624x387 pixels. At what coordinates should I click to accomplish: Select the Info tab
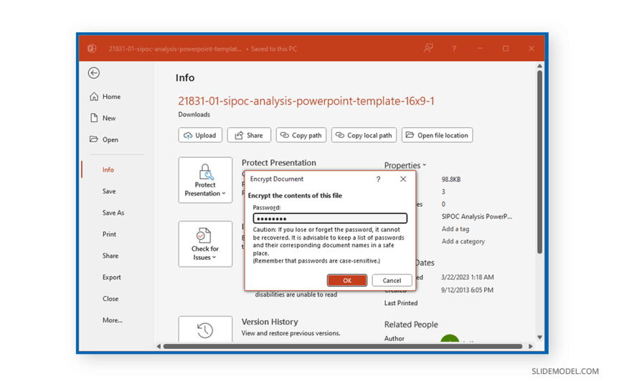pos(108,169)
